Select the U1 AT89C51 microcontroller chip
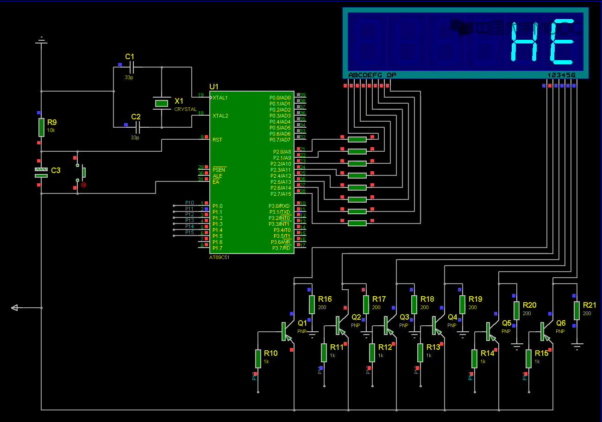602x422 pixels. [252, 172]
